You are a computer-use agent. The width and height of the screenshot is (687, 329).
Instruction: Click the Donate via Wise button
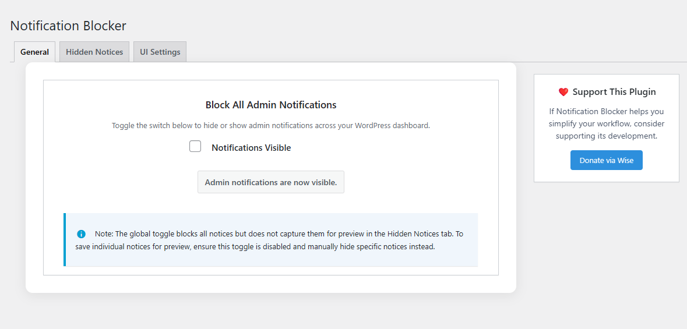pyautogui.click(x=607, y=160)
